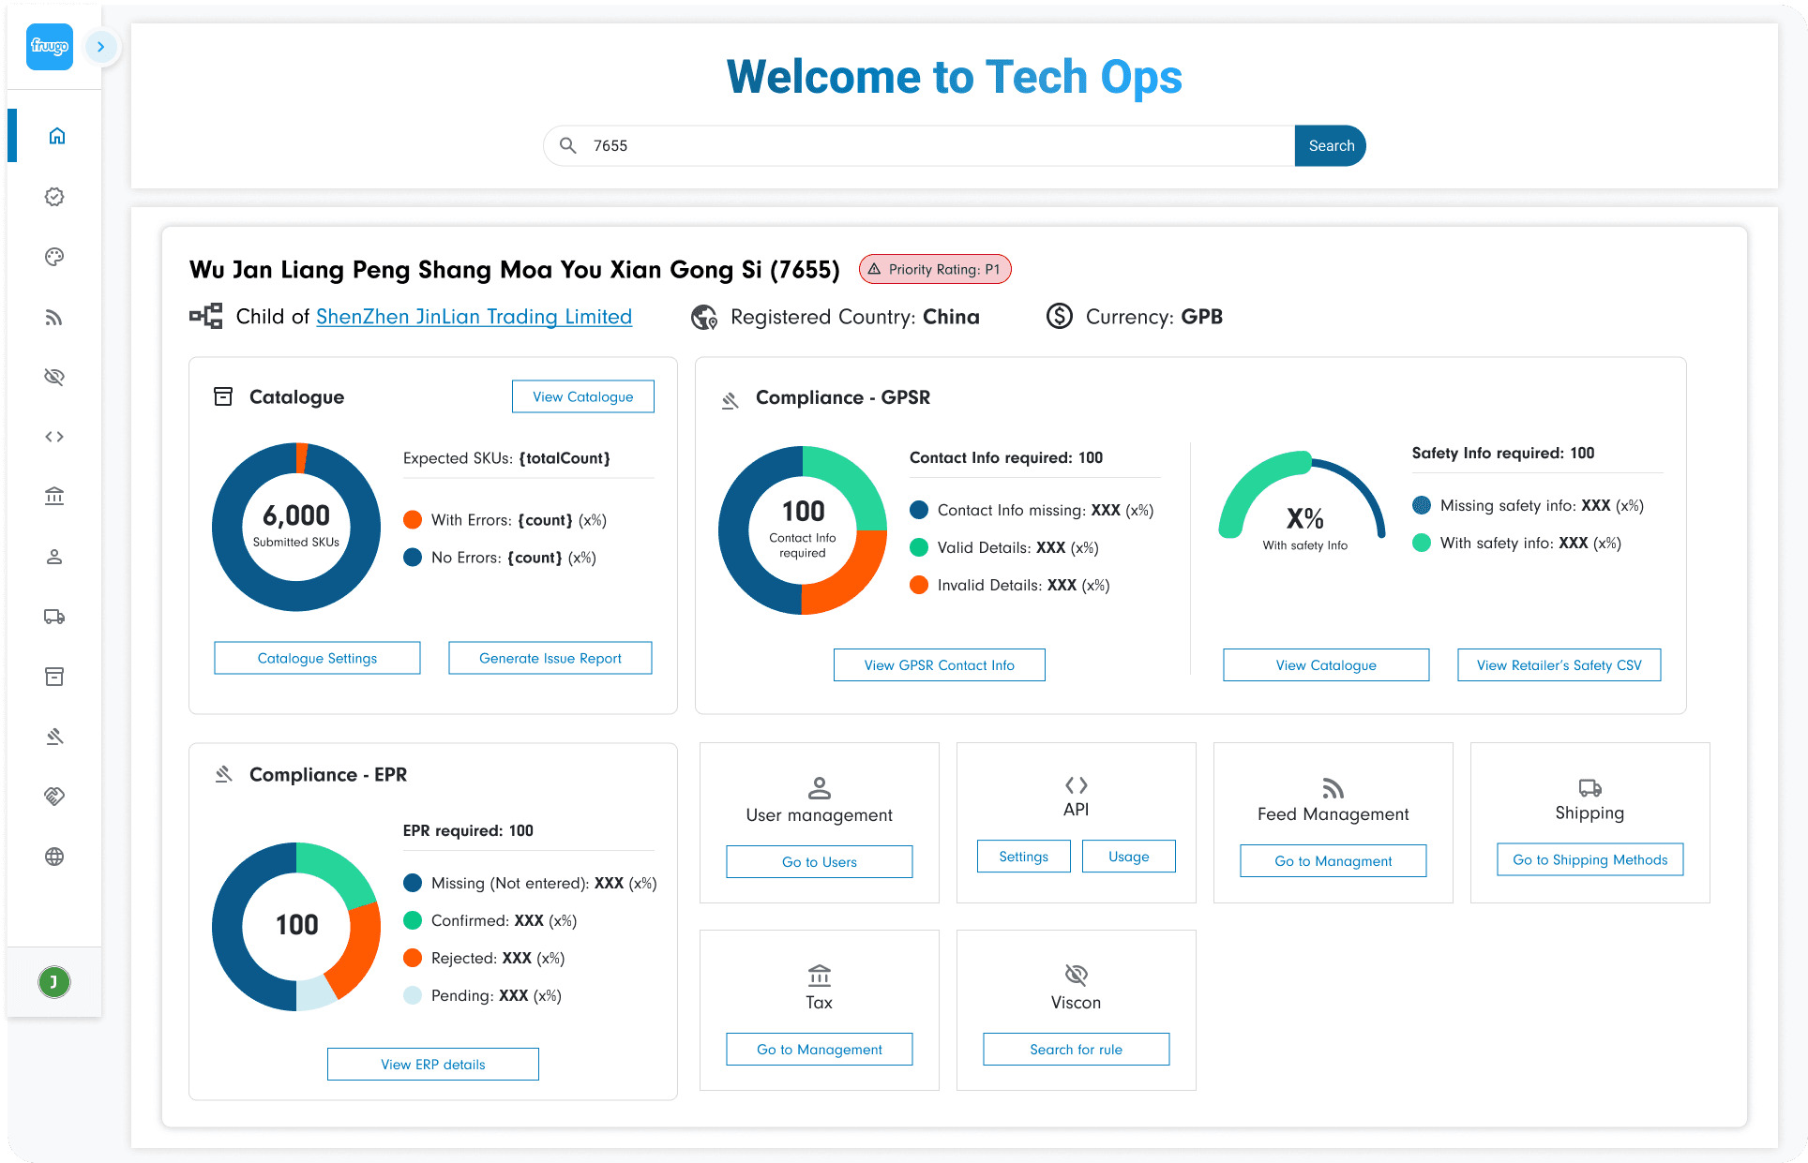Screen dimensions: 1808x1163
Task: Open the globe icon in sidebar
Action: pyautogui.click(x=54, y=857)
